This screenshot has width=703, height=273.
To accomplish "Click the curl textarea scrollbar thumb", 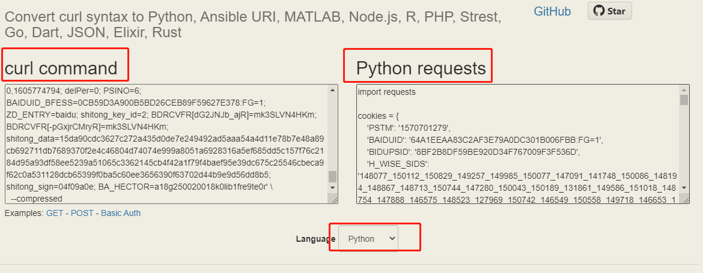I will 332,176.
